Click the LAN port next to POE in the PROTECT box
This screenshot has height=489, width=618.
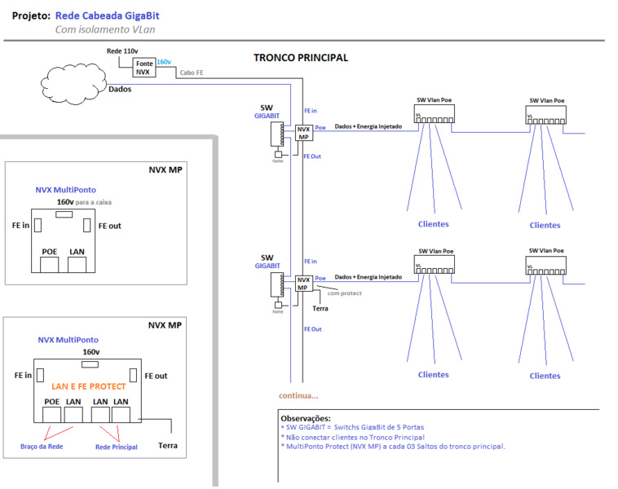click(x=73, y=415)
